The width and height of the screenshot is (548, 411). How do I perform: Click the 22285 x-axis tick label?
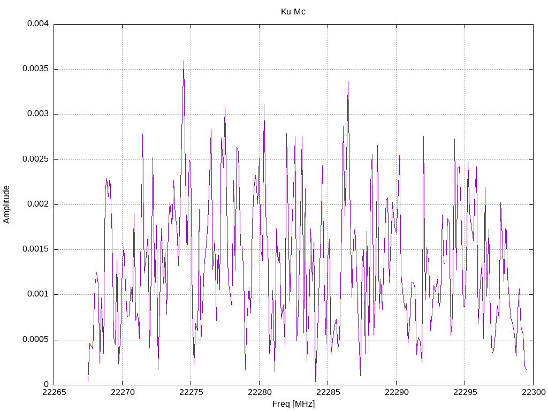pyautogui.click(x=328, y=392)
